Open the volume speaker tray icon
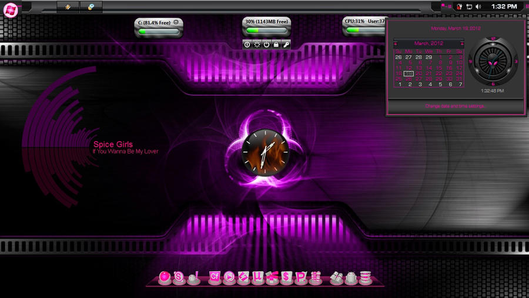The width and height of the screenshot is (529, 298). coord(478,6)
